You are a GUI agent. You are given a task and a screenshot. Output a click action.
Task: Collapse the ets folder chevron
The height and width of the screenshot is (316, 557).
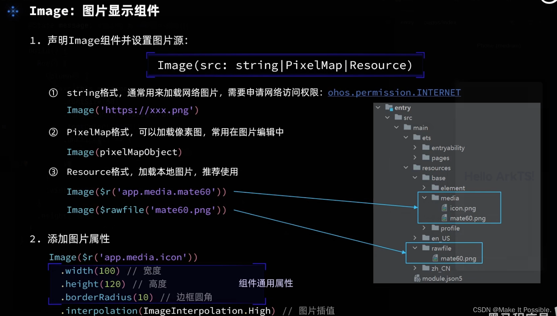point(406,137)
